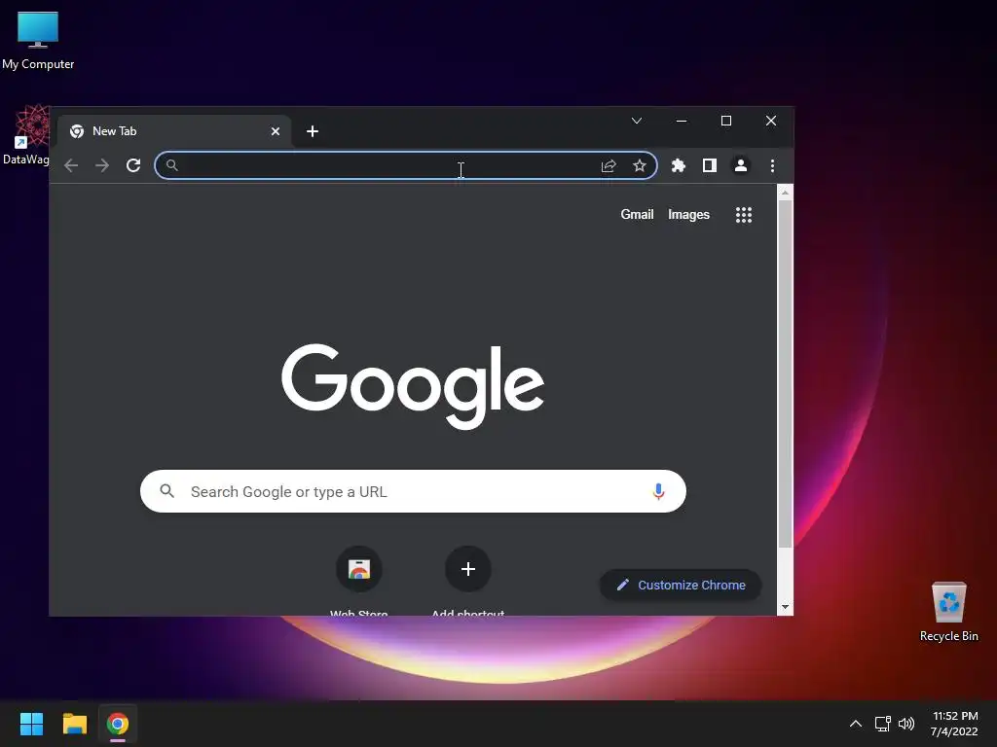997x747 pixels.
Task: Select the My Computer desktop icon
Action: pos(38,40)
